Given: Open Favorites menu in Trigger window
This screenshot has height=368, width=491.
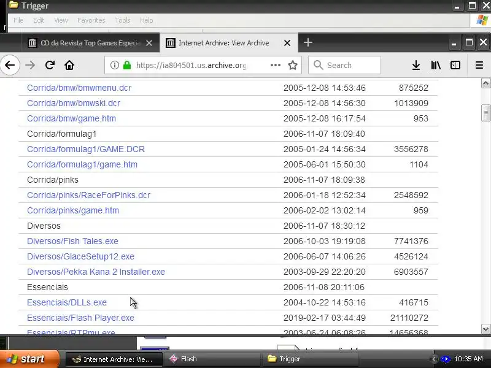Looking at the screenshot, I should [91, 20].
